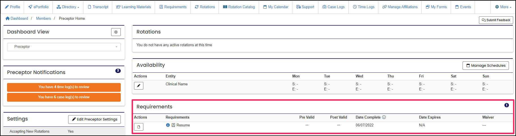Click Edit Preceptor Settings button
516x136 pixels.
(x=94, y=119)
